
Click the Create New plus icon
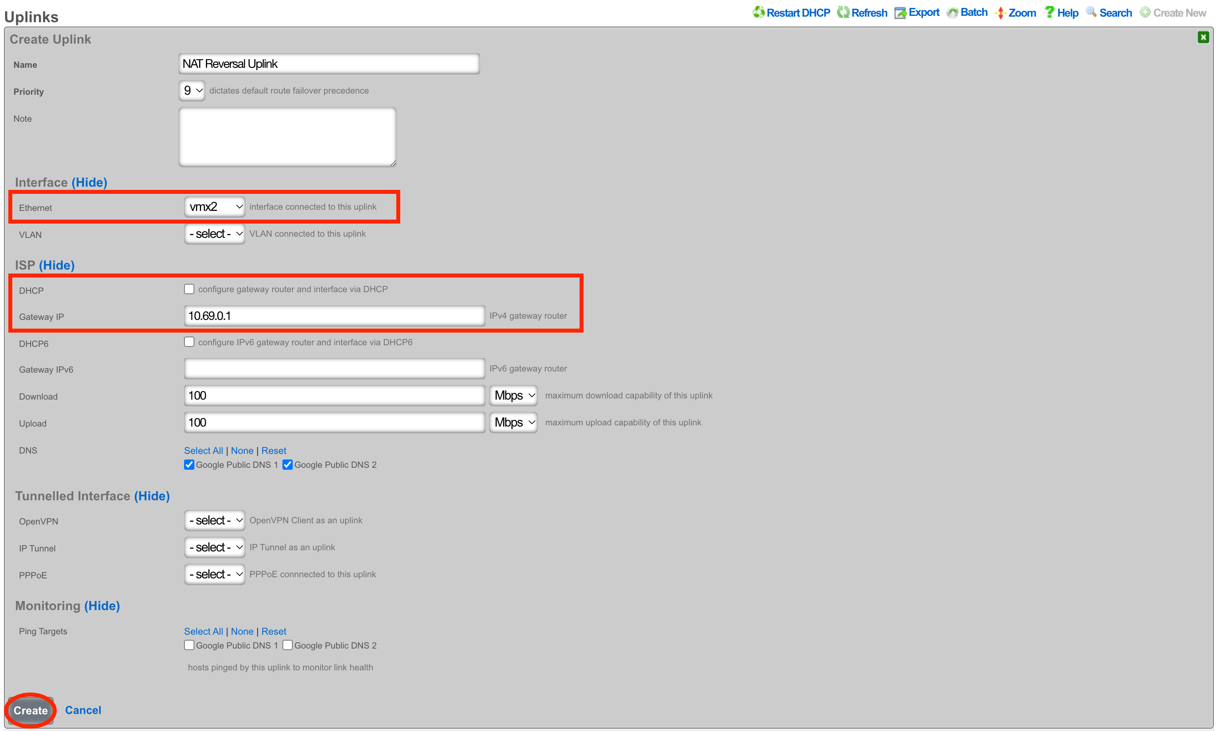[x=1145, y=12]
